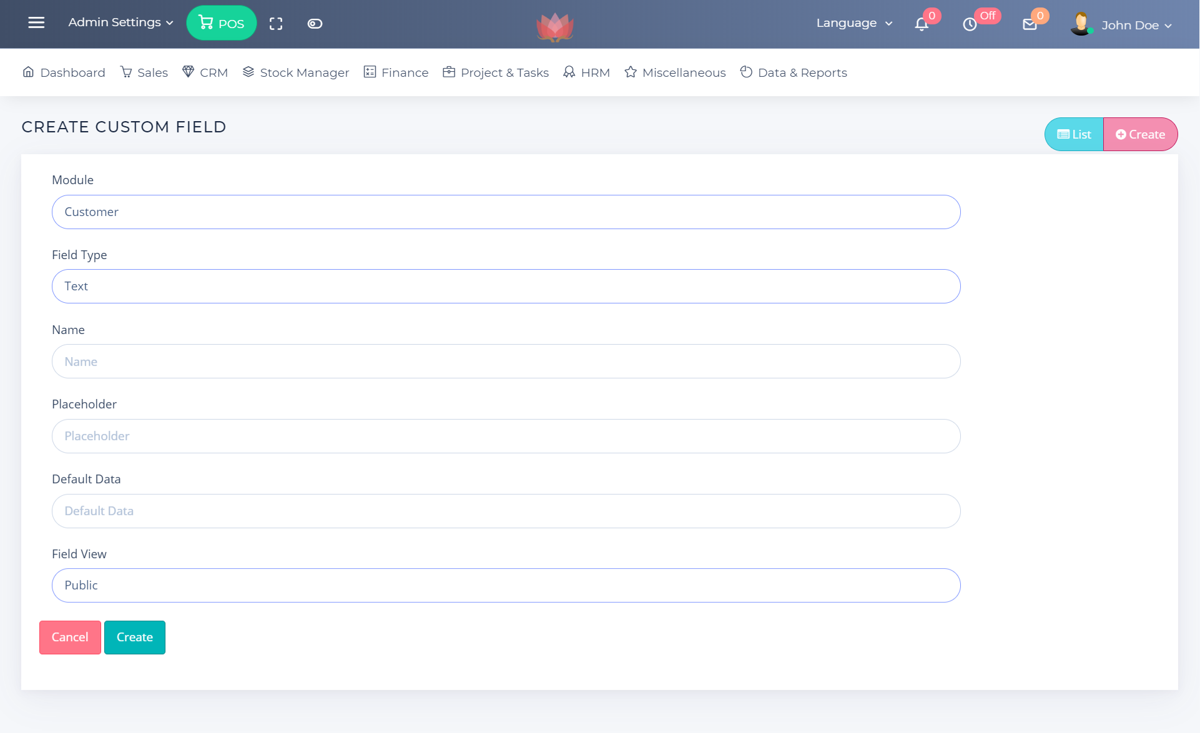Open the hamburger sidebar menu icon
Viewport: 1200px width, 733px height.
pyautogui.click(x=36, y=23)
